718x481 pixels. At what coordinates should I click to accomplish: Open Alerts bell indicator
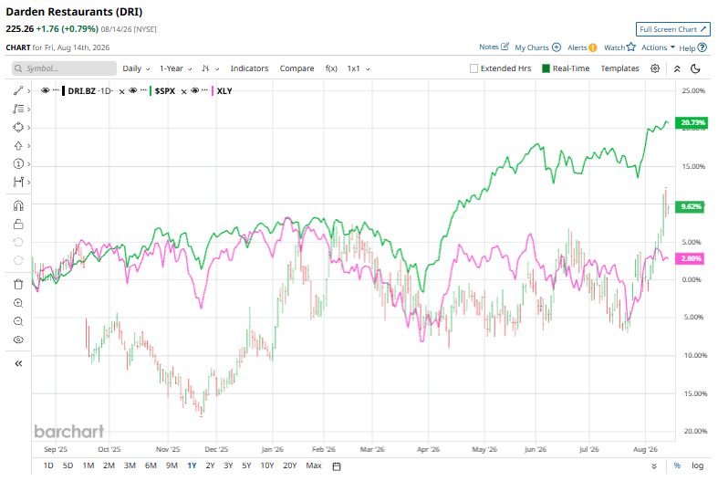(592, 47)
